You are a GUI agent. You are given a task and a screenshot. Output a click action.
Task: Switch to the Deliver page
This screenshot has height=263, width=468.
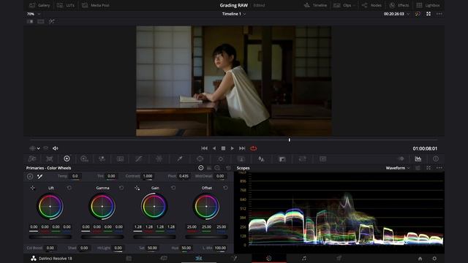[x=339, y=259]
